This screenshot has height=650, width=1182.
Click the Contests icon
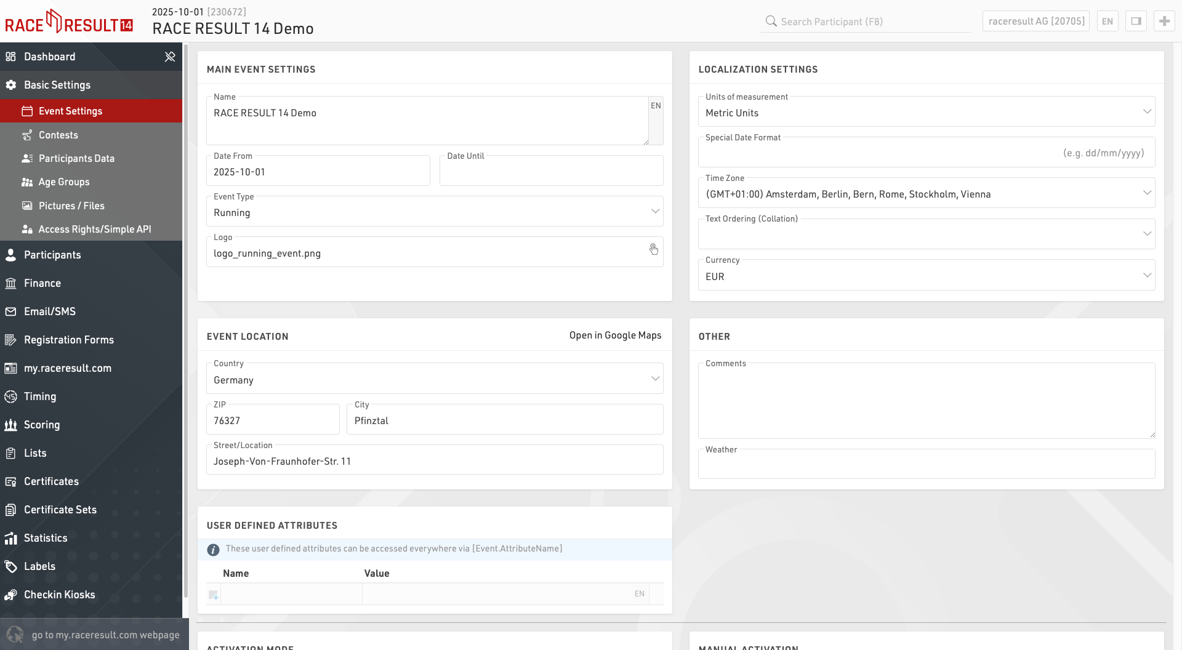pos(27,135)
